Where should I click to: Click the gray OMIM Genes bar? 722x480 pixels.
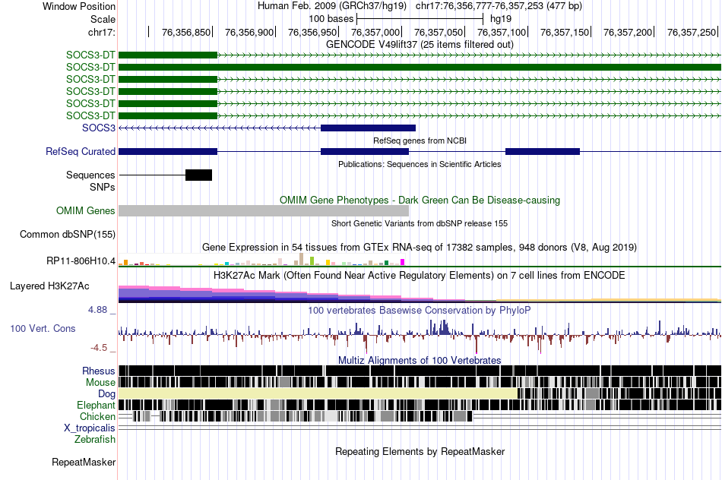pos(264,211)
